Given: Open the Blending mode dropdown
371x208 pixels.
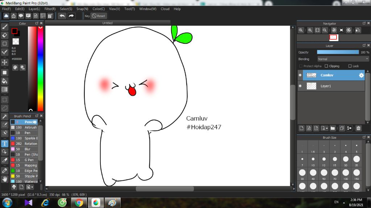Looking at the screenshot, I should (343, 59).
